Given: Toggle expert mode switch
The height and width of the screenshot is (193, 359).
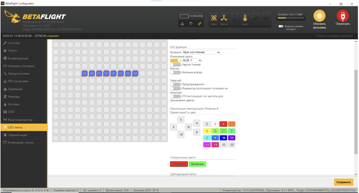Looking at the screenshot, I should (x=281, y=26).
